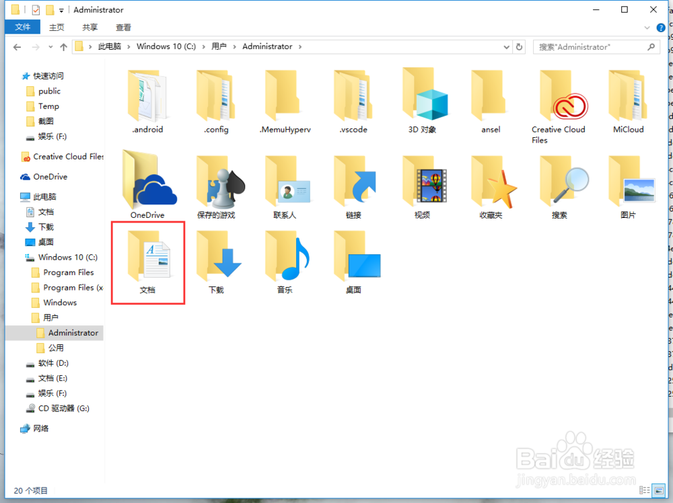
Task: Click 此电脑 in the address bar
Action: click(x=110, y=46)
